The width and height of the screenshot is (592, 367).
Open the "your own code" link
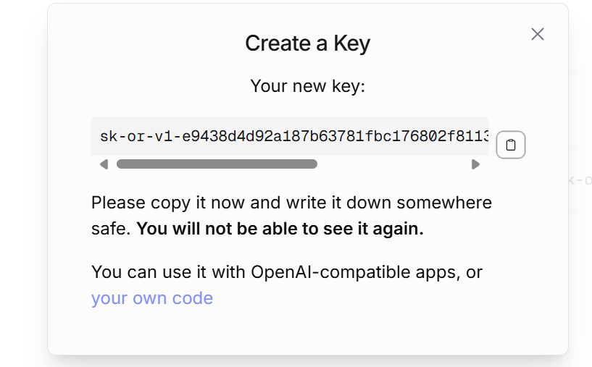coord(152,298)
